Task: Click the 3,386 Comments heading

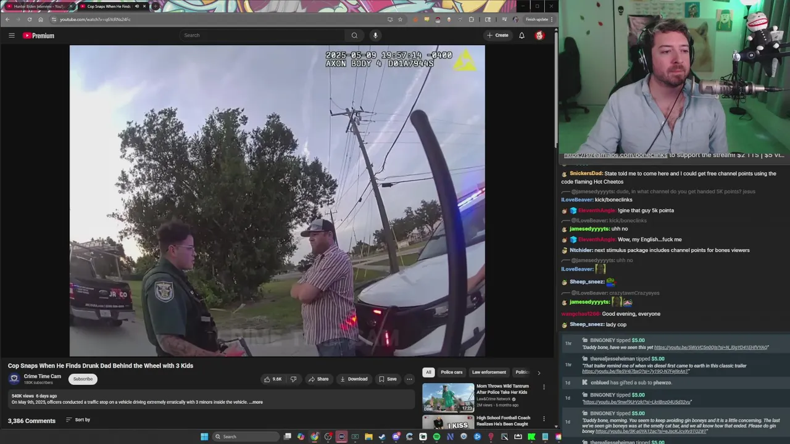Action: (31, 421)
